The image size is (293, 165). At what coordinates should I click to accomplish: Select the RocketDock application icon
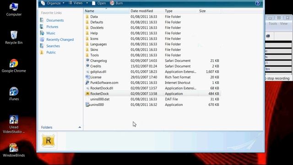click(87, 93)
